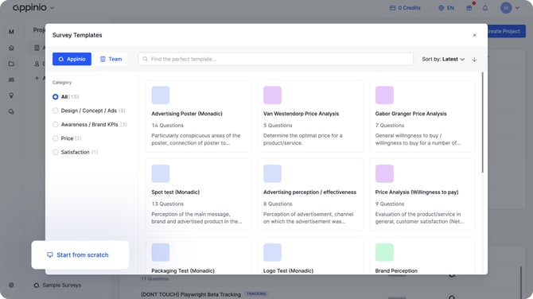Switch to the Team templates tab
Screen dimensions: 533x299
coord(111,59)
